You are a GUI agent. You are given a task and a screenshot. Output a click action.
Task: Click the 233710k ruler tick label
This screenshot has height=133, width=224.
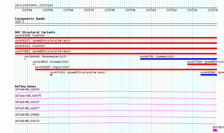coord(151,10)
